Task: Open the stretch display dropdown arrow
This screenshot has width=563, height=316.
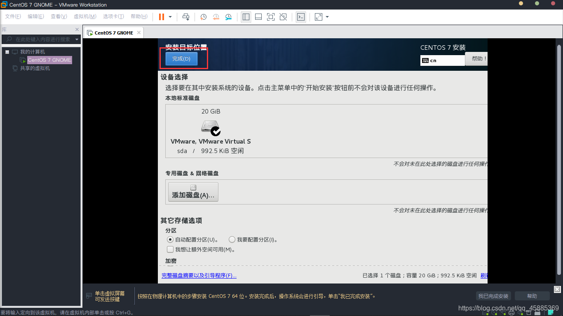Action: pyautogui.click(x=327, y=17)
